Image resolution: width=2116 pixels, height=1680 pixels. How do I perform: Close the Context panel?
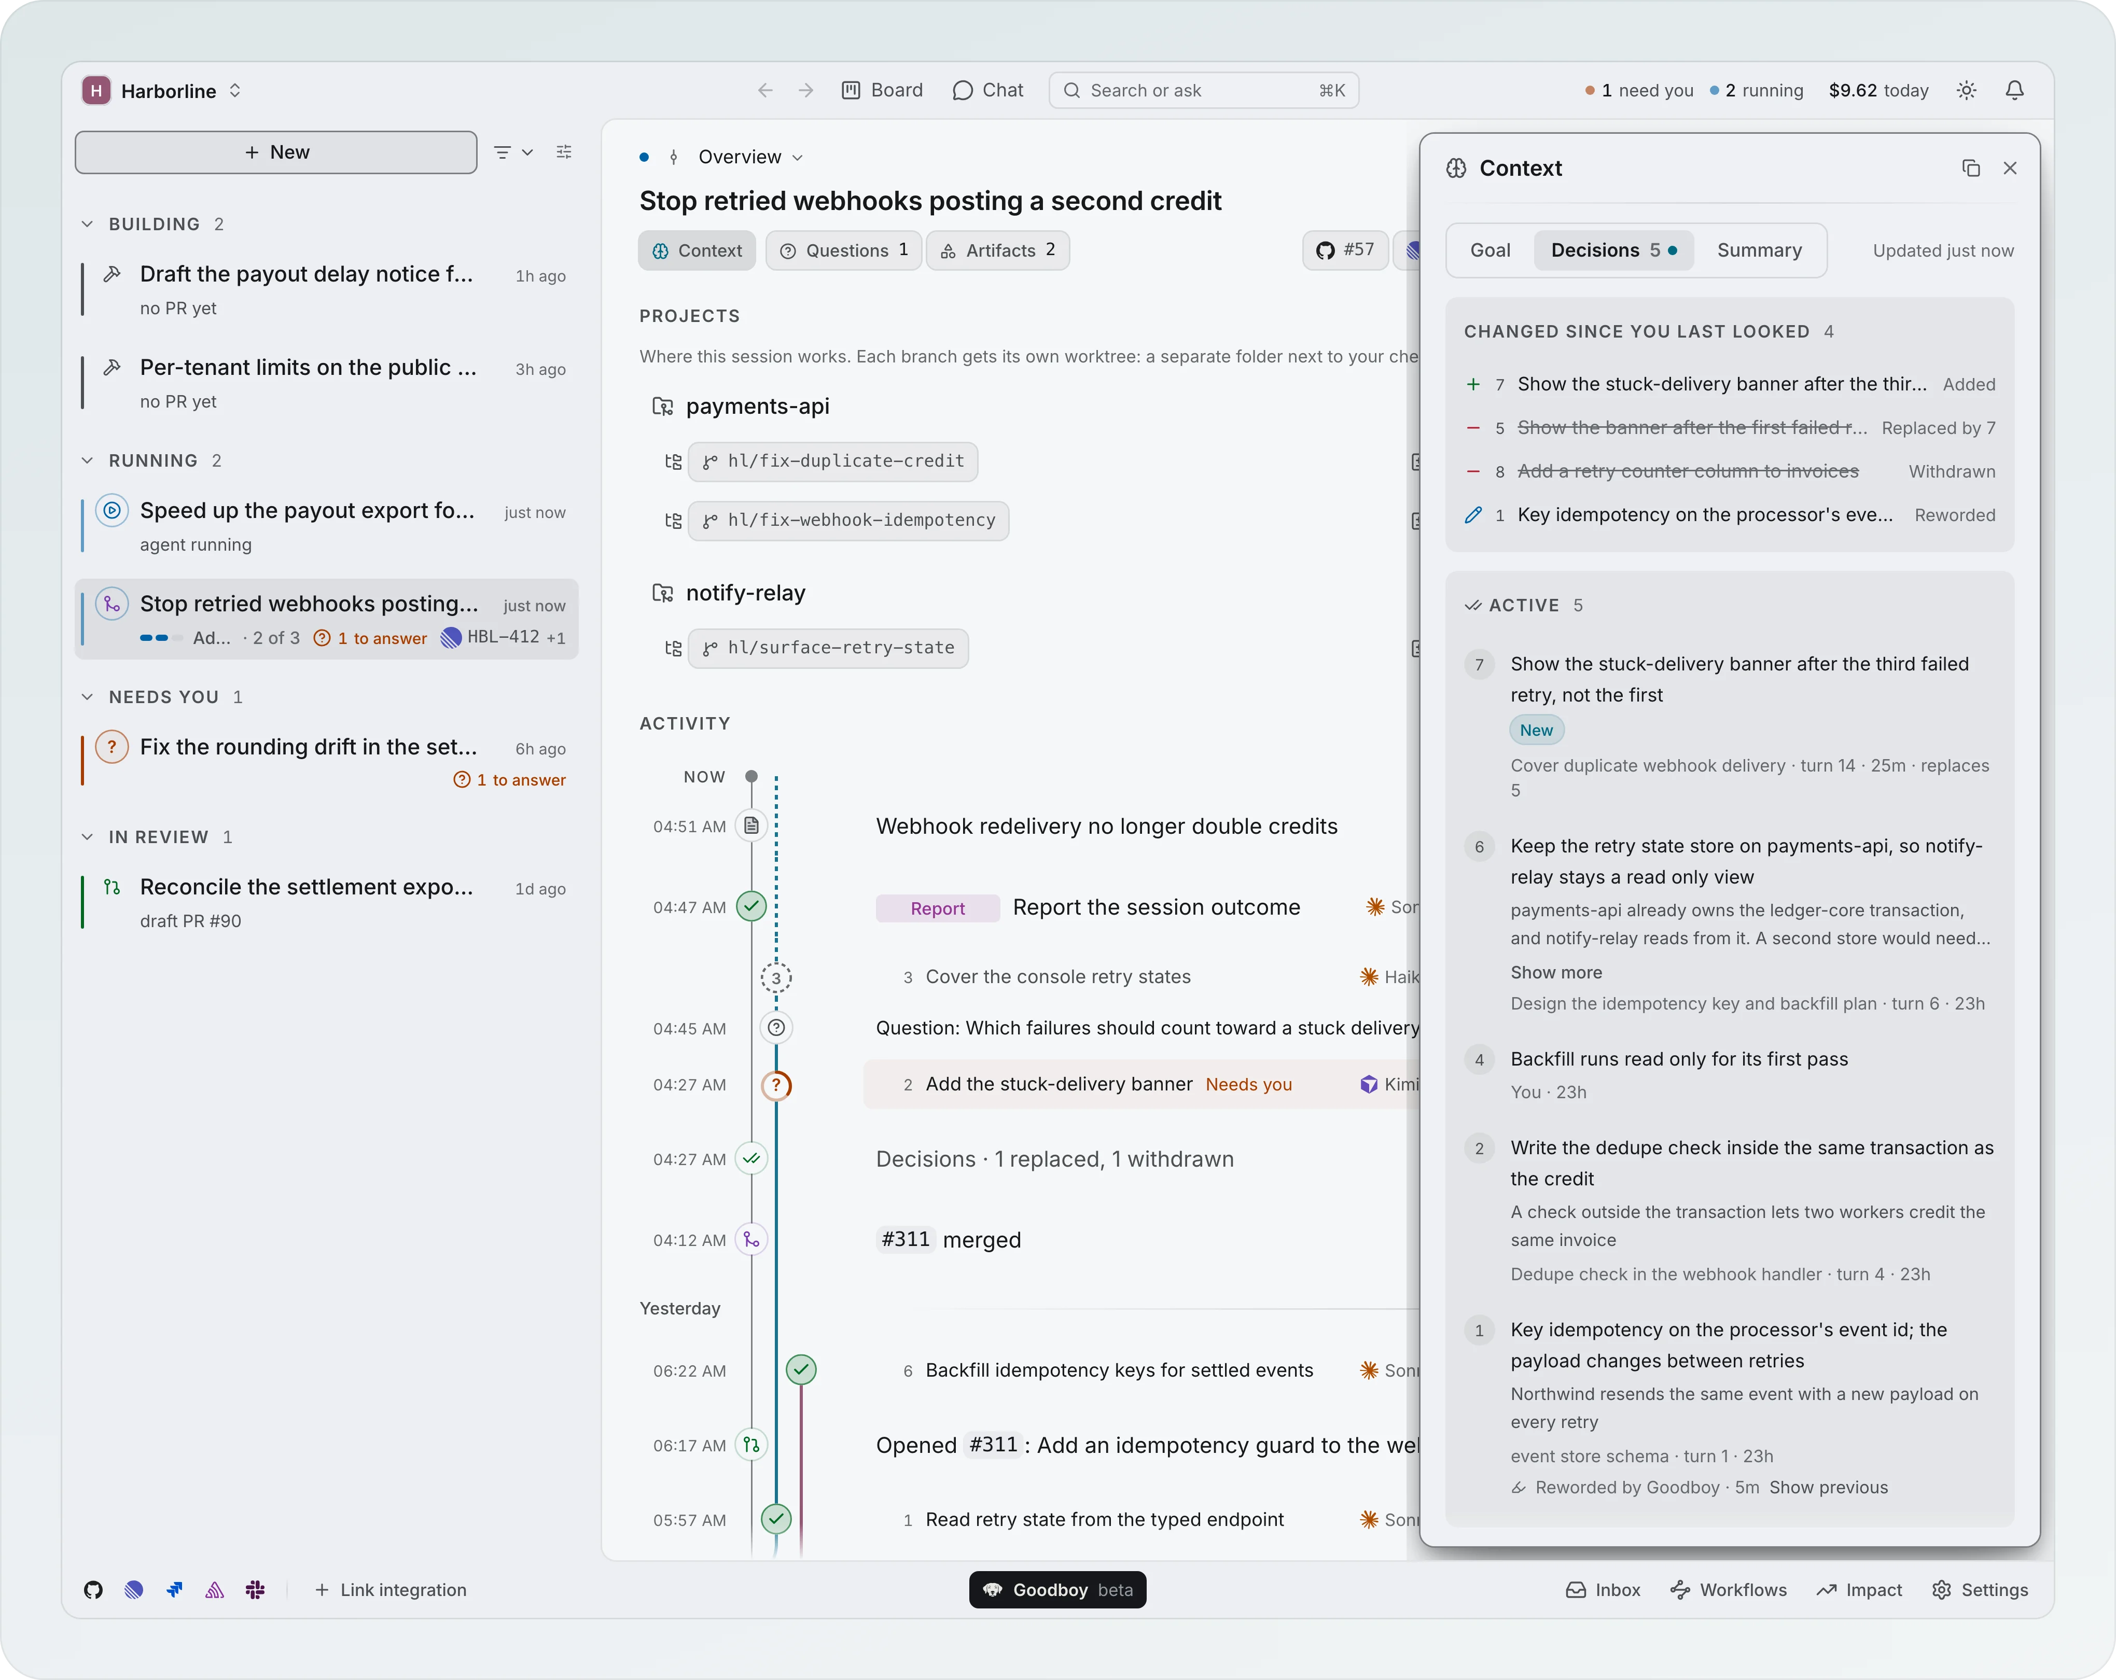click(x=2010, y=168)
